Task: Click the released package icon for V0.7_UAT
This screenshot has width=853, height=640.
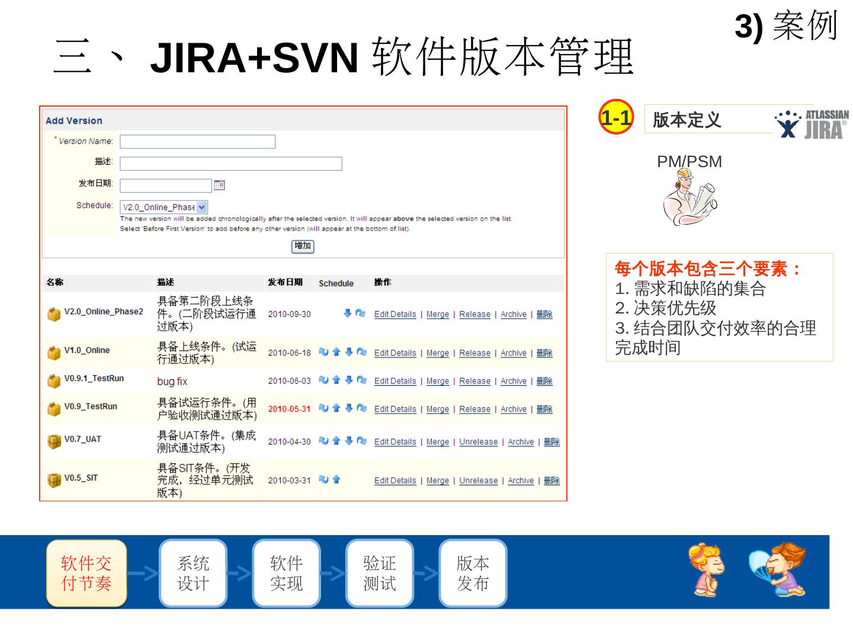Action: point(54,441)
